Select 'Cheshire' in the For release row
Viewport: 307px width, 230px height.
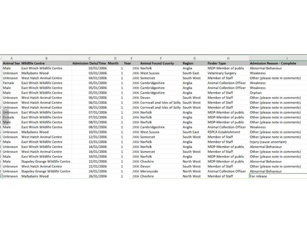click(x=161, y=176)
